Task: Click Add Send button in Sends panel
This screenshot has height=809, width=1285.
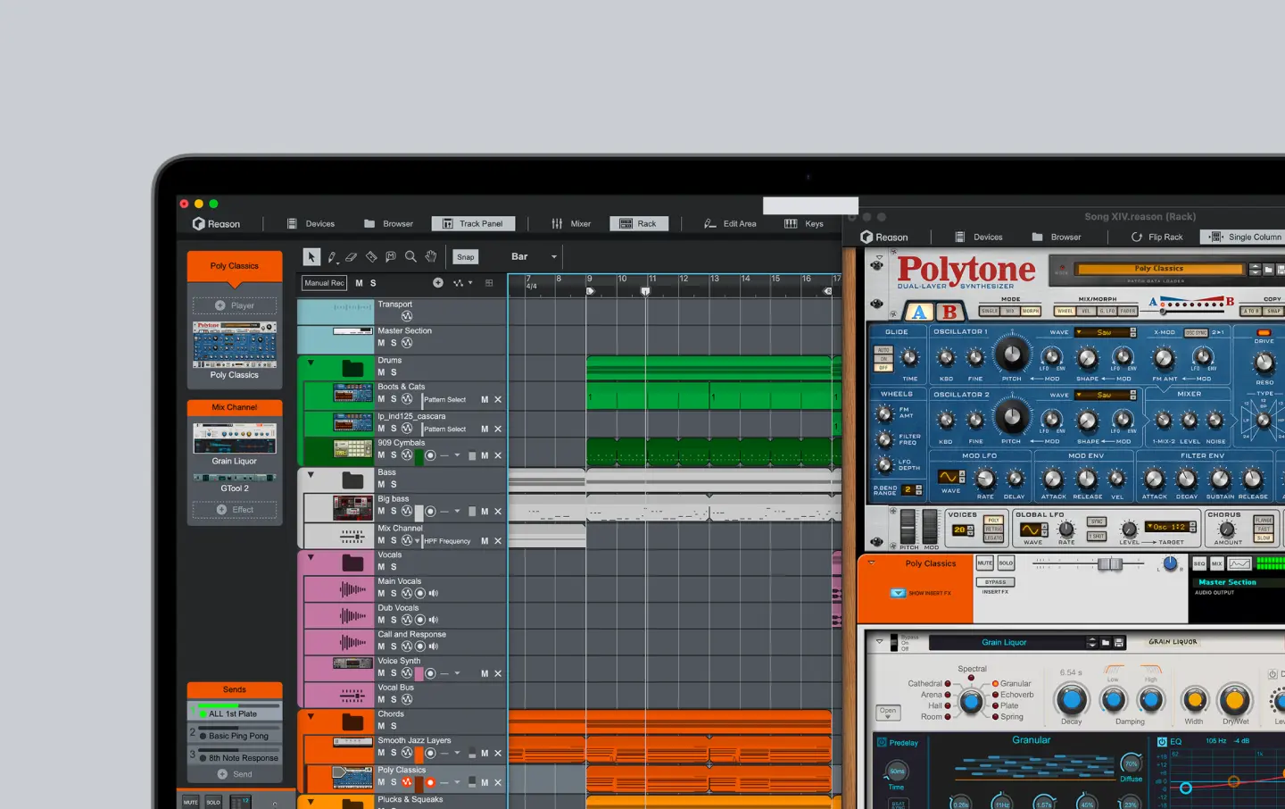Action: pyautogui.click(x=235, y=774)
